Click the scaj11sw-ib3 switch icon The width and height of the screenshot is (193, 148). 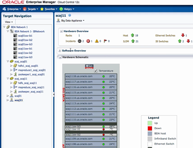[15, 57]
